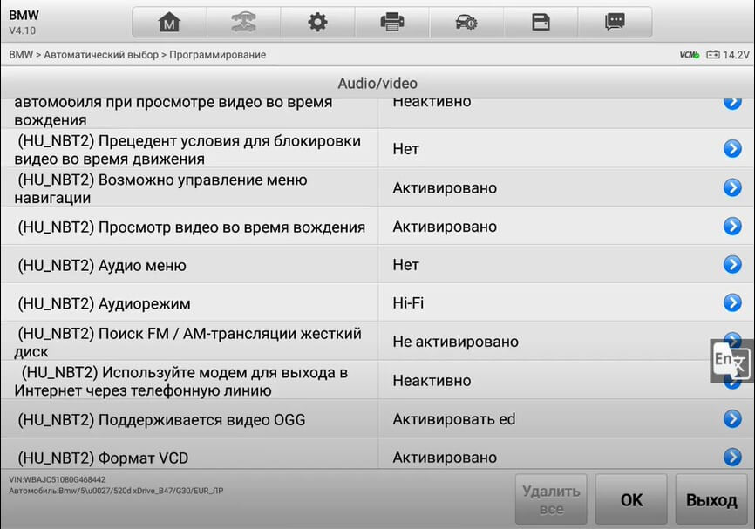Click the Выход exit button
Image resolution: width=755 pixels, height=529 pixels.
(711, 499)
